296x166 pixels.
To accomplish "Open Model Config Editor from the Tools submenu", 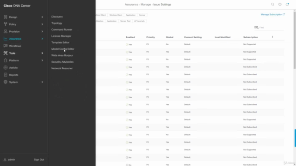I will [x=63, y=49].
